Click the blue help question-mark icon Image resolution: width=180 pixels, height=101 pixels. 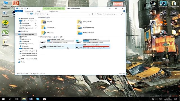(124, 11)
